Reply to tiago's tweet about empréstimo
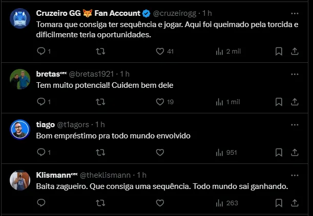Image resolution: width=313 pixels, height=216 pixels. (x=41, y=152)
